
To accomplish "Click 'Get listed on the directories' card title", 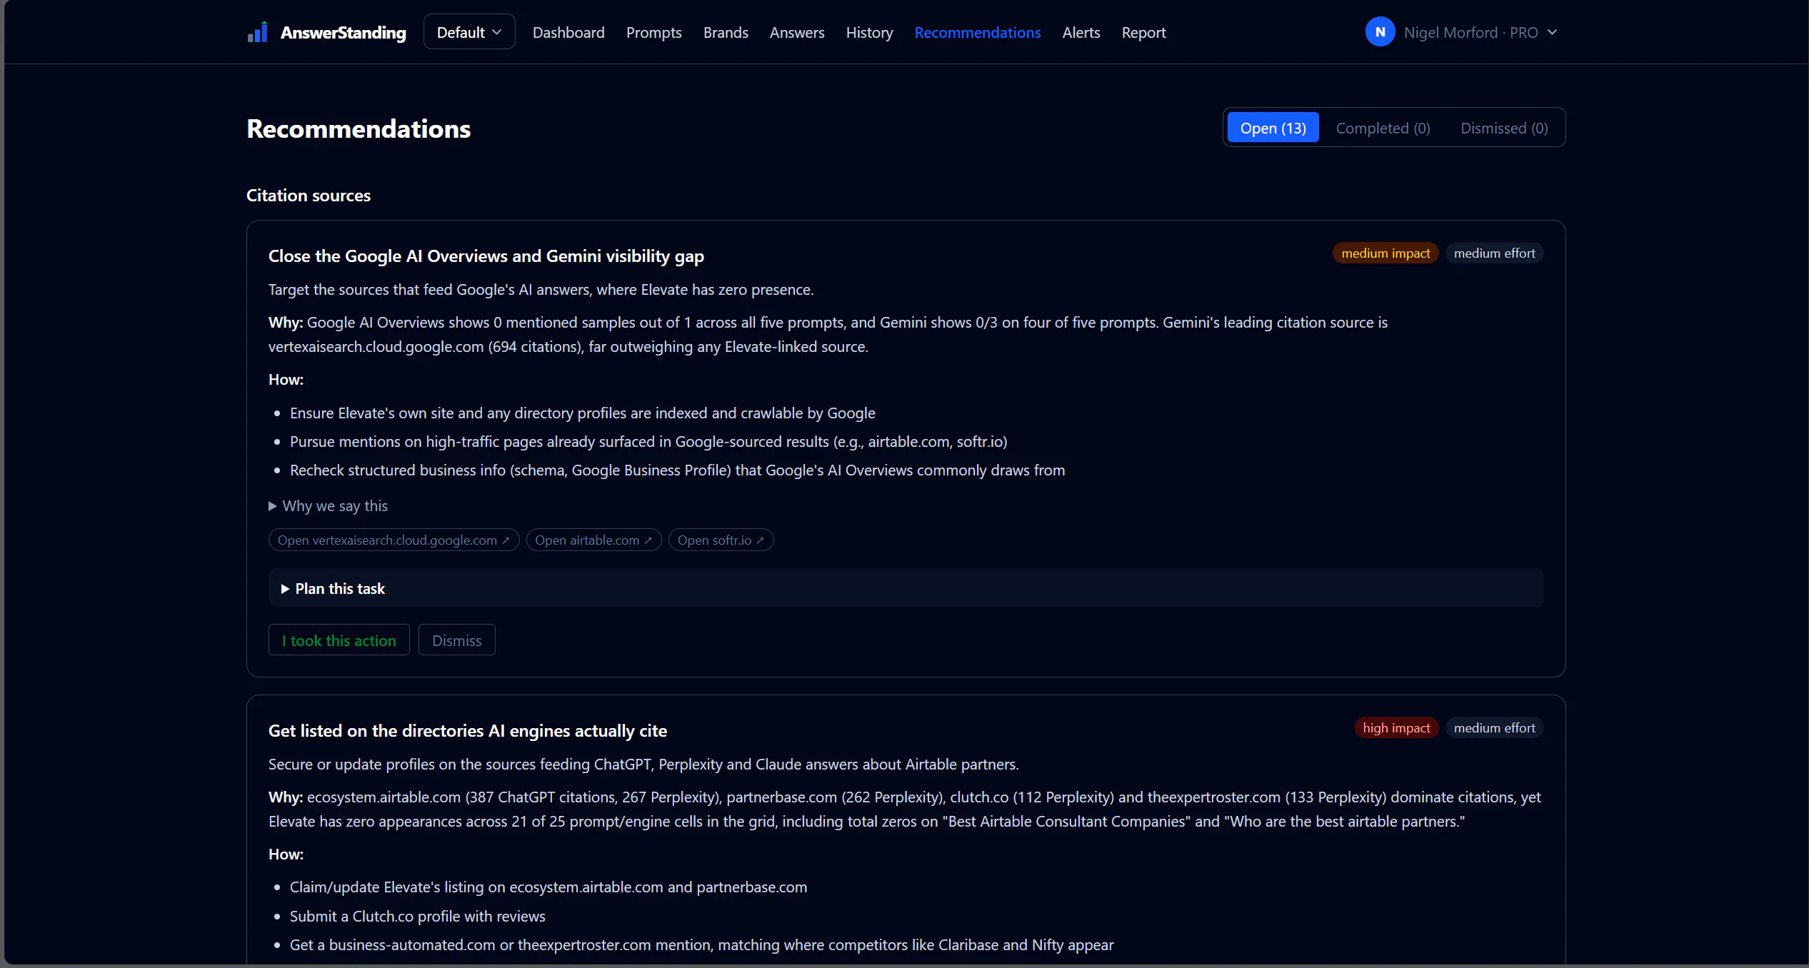I will 467,730.
